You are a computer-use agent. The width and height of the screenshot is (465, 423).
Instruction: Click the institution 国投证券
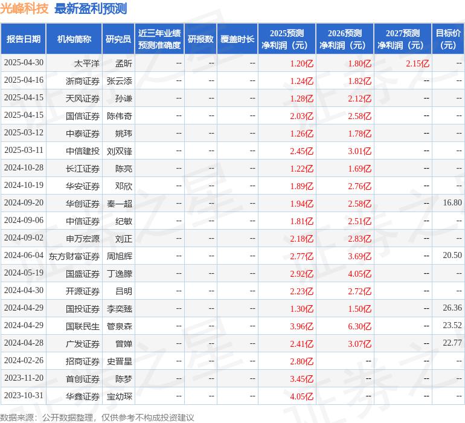[x=83, y=308]
